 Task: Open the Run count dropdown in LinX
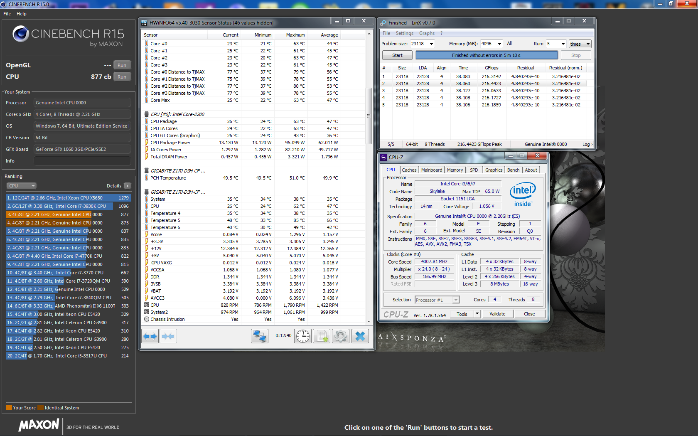pyautogui.click(x=563, y=44)
